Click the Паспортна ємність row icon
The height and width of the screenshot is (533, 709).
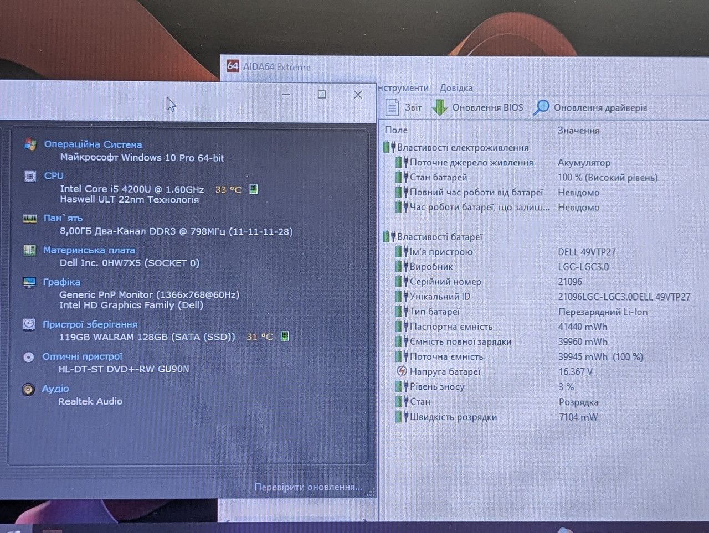(x=402, y=327)
